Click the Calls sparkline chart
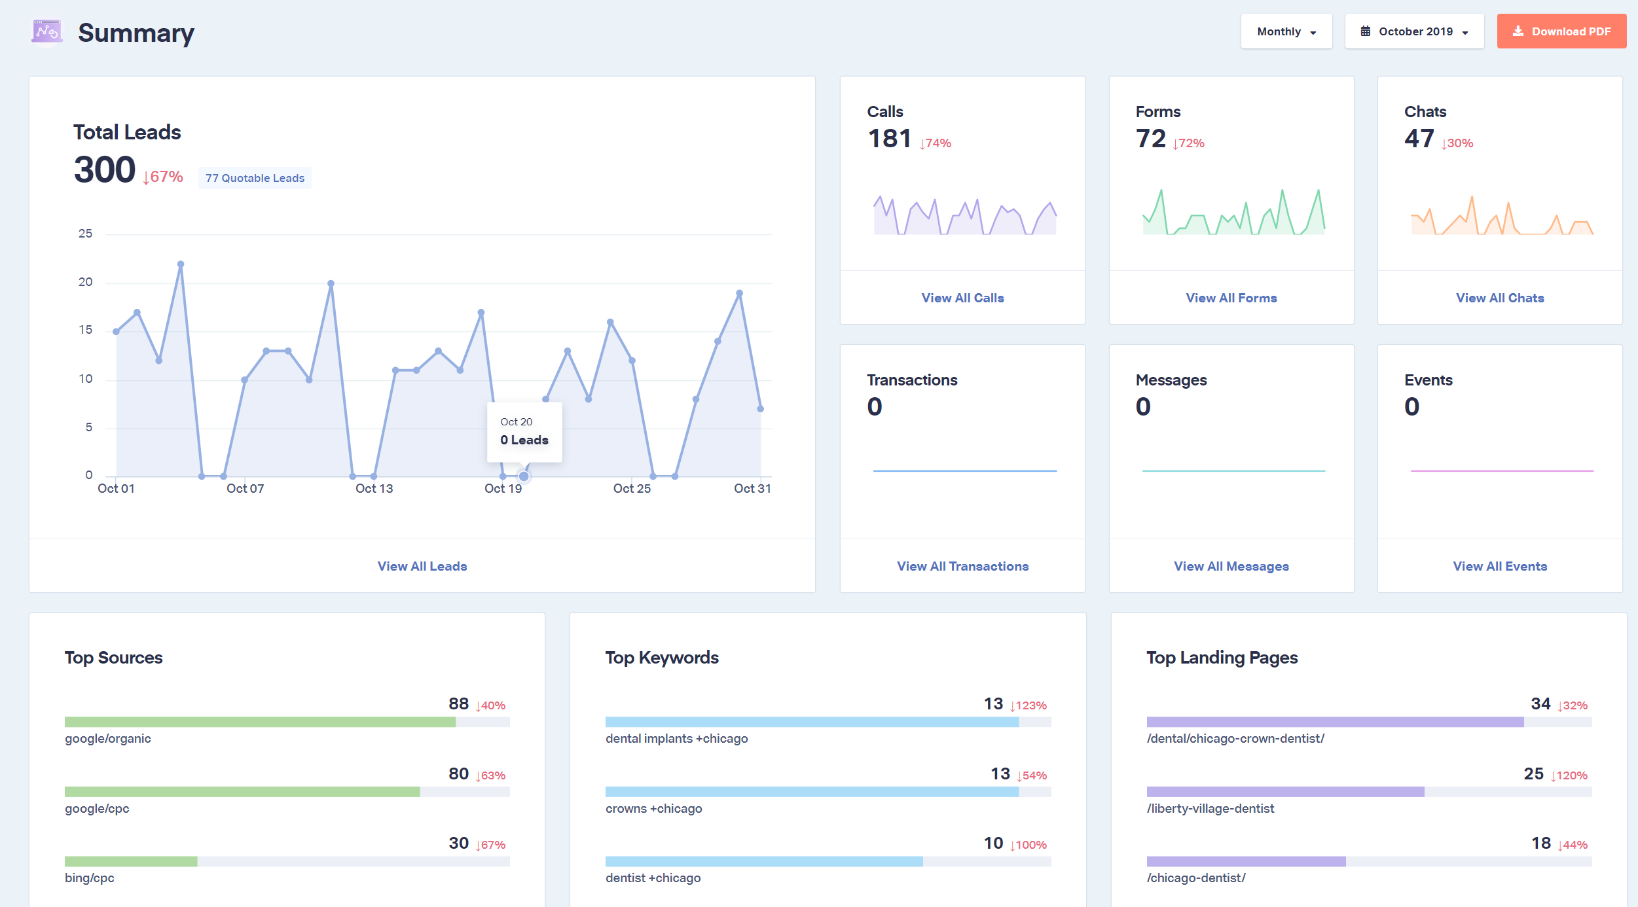The height and width of the screenshot is (907, 1638). click(964, 216)
